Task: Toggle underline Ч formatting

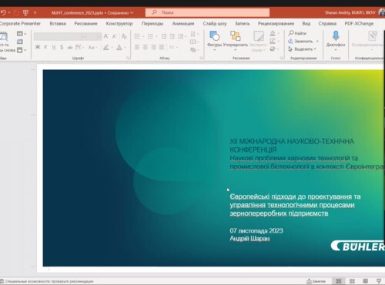Action: (54, 47)
